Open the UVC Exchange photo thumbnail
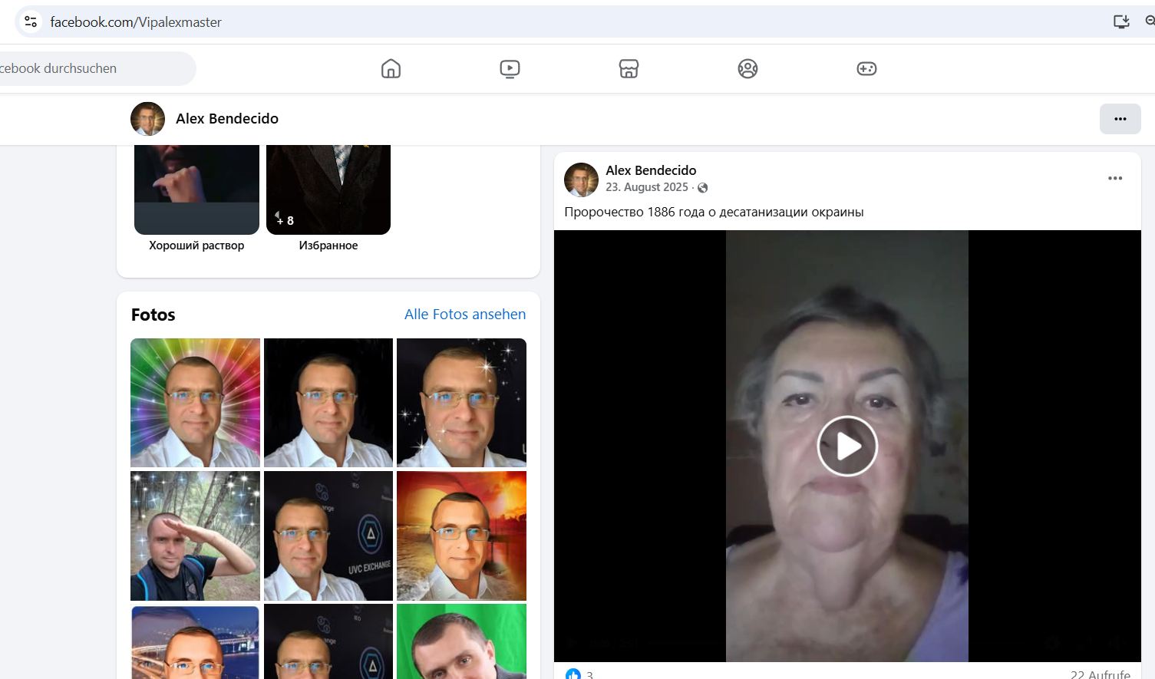Viewport: 1155px width, 679px height. point(328,536)
